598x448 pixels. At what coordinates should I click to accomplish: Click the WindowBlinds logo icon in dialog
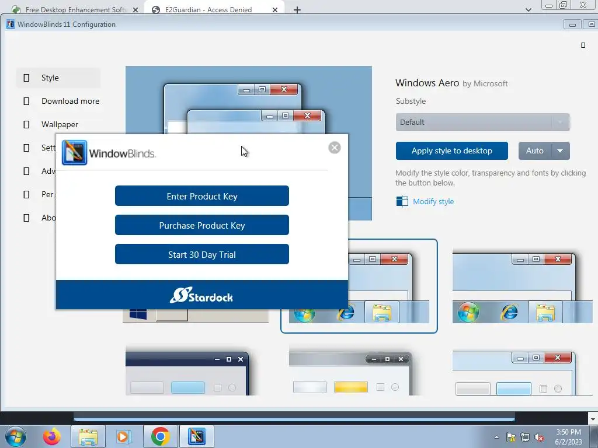74,153
